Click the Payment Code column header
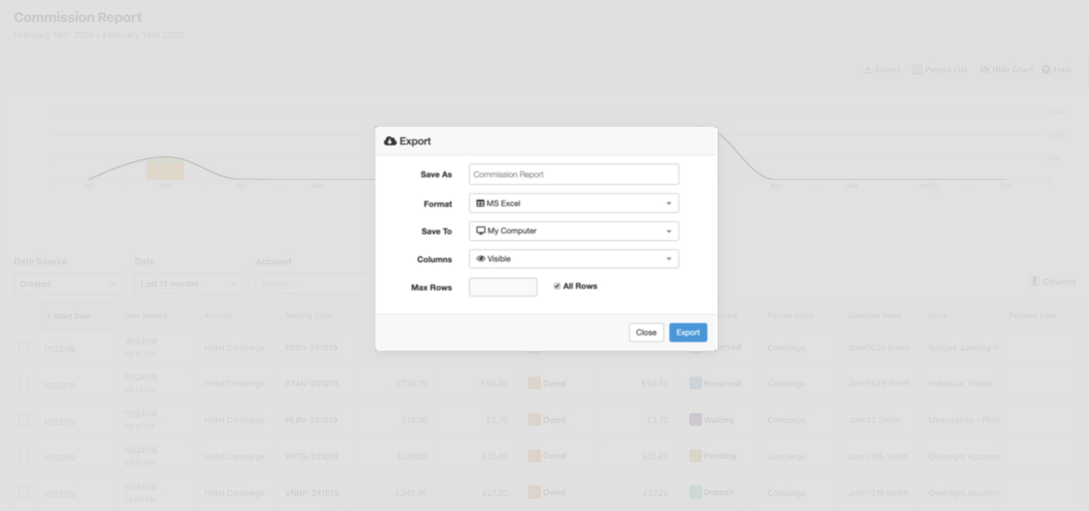 [x=1033, y=316]
